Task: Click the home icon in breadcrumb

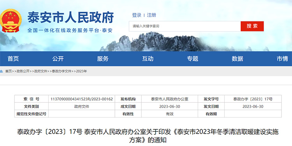Action: [x=1, y=71]
